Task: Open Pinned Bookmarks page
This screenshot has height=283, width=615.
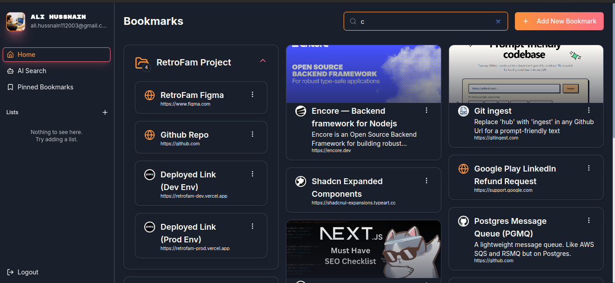Action: coord(56,87)
